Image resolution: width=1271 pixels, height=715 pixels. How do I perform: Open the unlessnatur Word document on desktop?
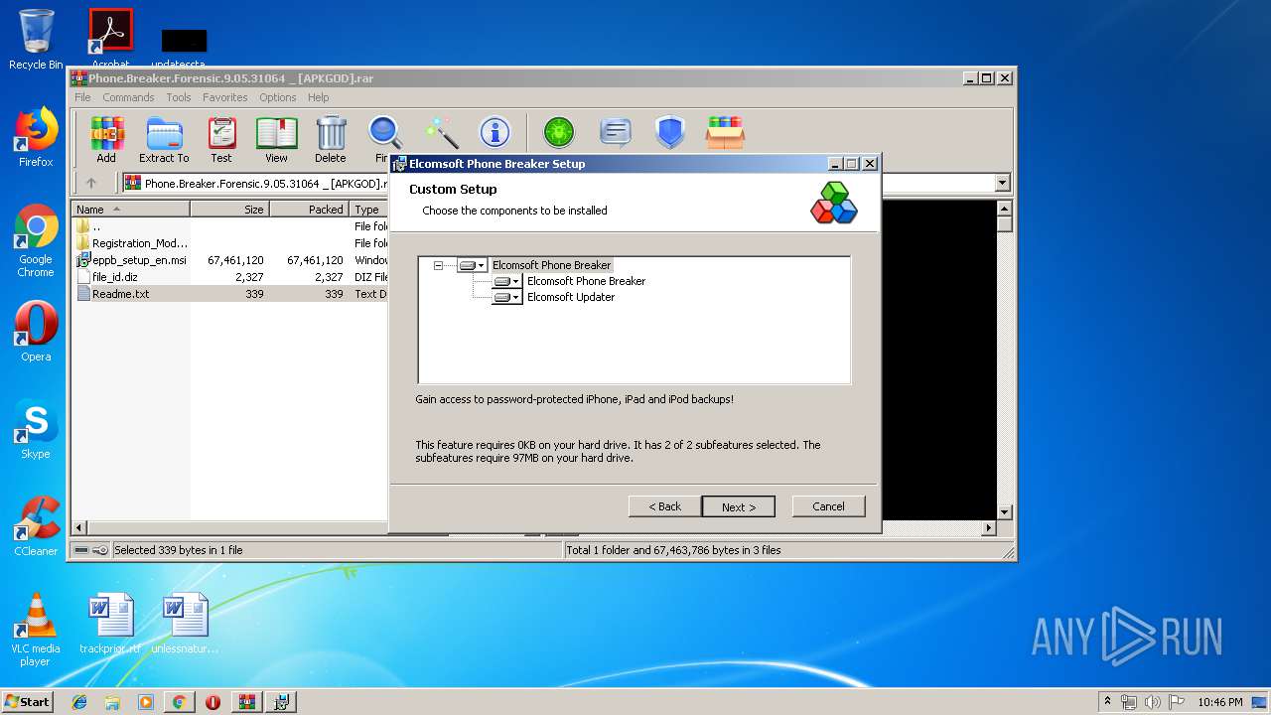point(185,624)
